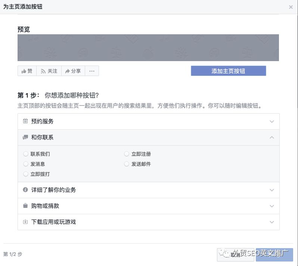This screenshot has width=298, height=266.
Task: Click the chat bubble icon beside 和你联系
Action: (25, 137)
